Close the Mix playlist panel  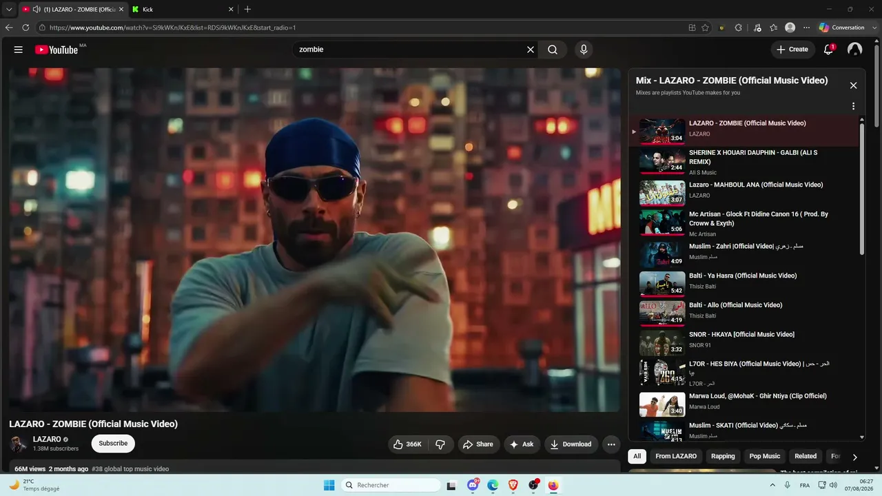tap(853, 85)
